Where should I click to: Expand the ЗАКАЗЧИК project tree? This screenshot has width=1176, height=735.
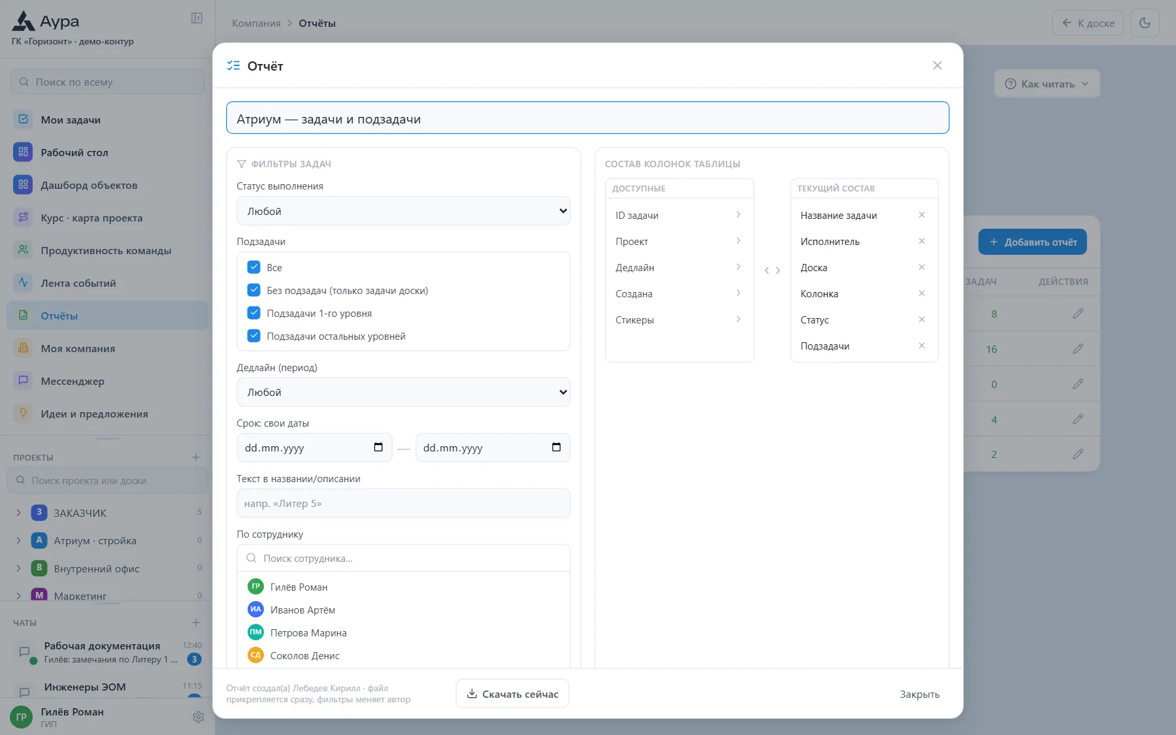tap(18, 513)
